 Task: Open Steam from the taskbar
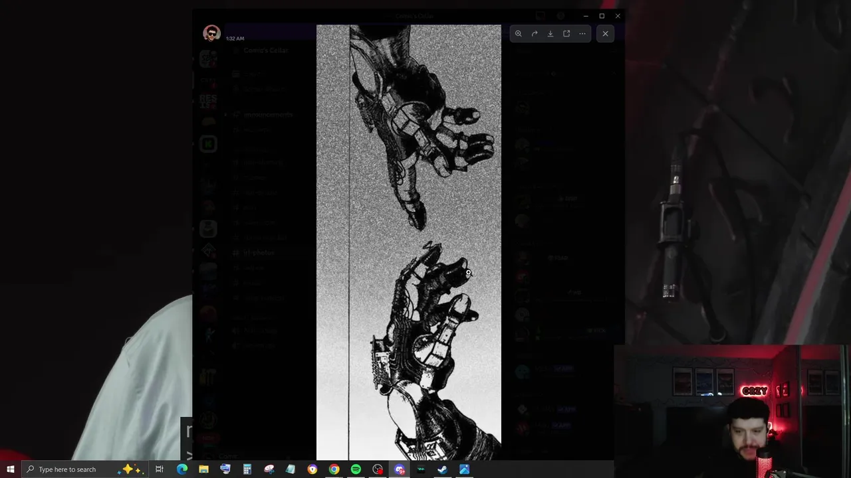point(443,469)
